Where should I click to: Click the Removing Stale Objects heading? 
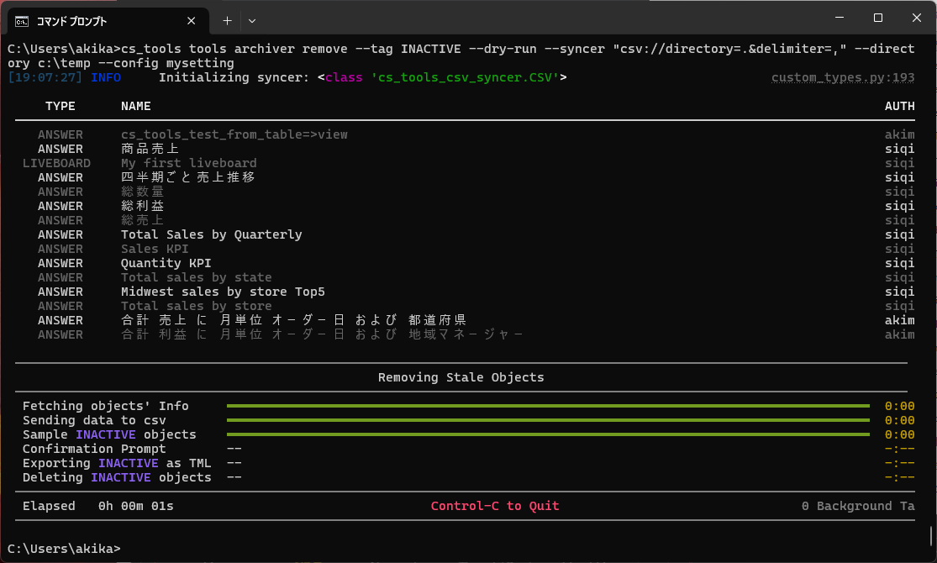(461, 377)
